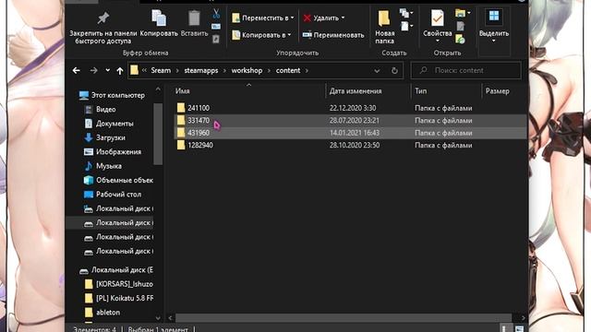Open Рабочий стол in the sidebar
The height and width of the screenshot is (332, 591).
(x=113, y=195)
